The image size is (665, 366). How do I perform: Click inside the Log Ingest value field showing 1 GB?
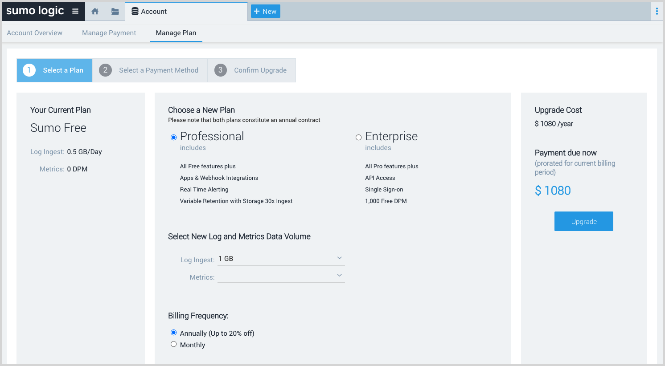click(250, 258)
